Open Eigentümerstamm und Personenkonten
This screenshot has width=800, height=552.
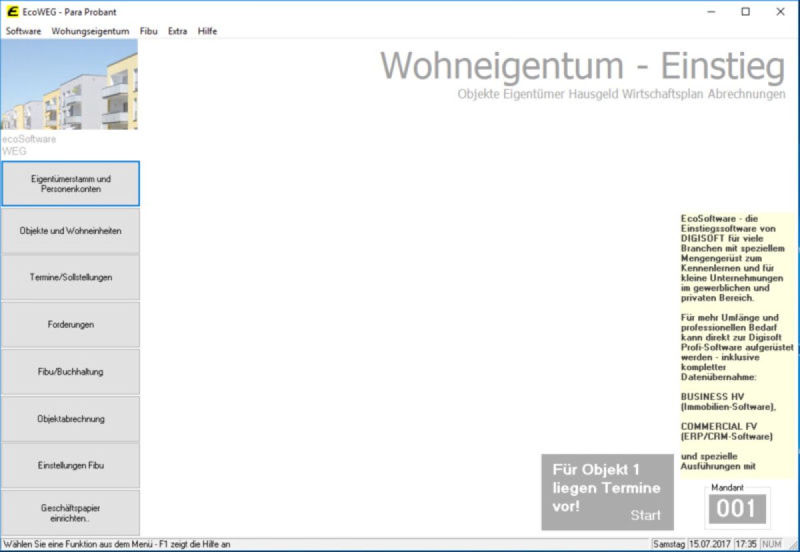tap(71, 184)
